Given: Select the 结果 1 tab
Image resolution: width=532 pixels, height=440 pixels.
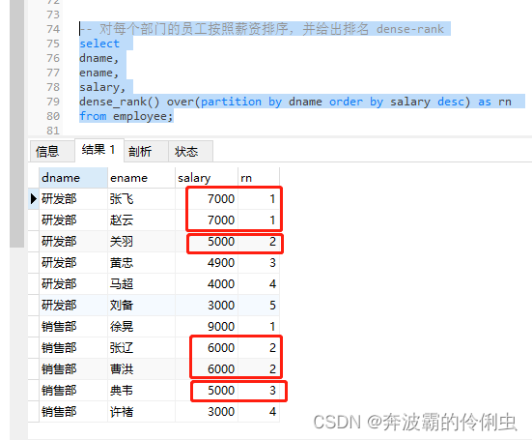Looking at the screenshot, I should pyautogui.click(x=99, y=150).
